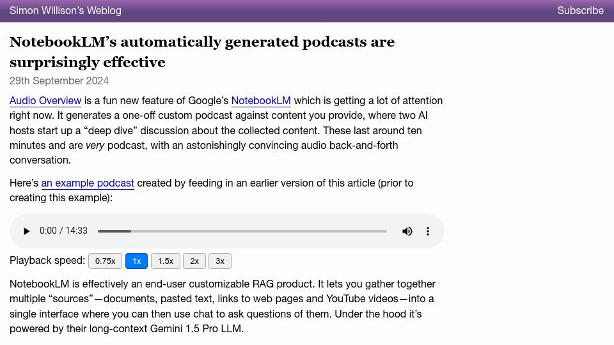Open the Audio Overview link
614x345 pixels.
[x=45, y=100]
